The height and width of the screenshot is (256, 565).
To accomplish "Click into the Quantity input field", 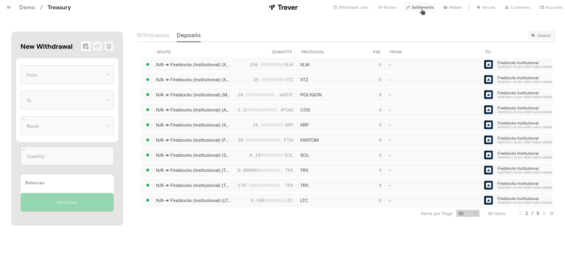I will point(67,156).
